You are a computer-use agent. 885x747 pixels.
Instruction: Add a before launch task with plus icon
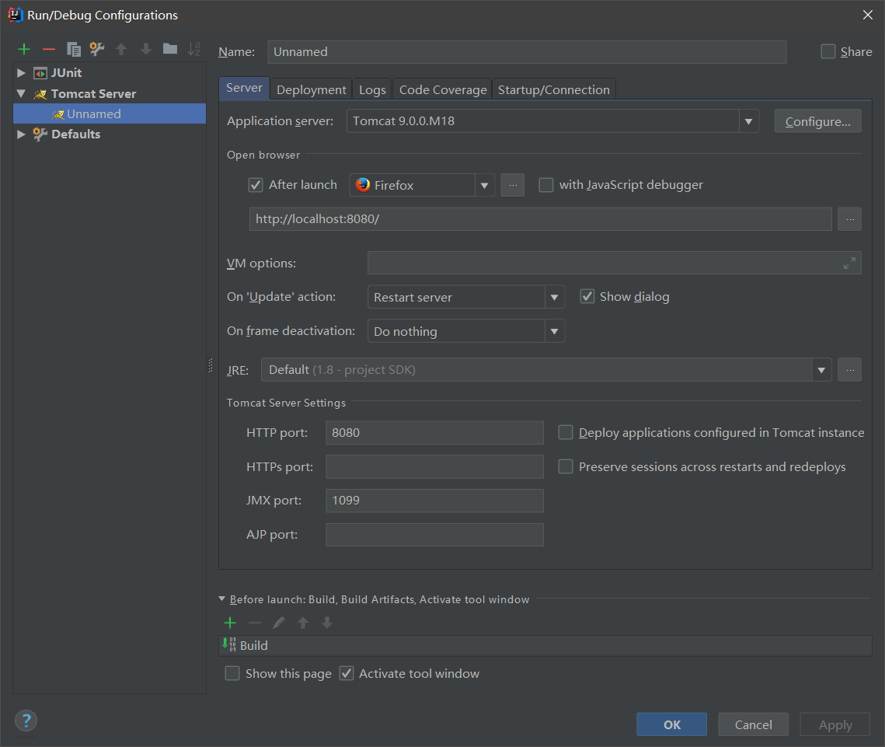pos(230,623)
